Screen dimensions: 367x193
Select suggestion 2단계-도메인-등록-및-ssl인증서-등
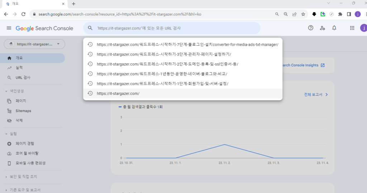click(x=183, y=64)
